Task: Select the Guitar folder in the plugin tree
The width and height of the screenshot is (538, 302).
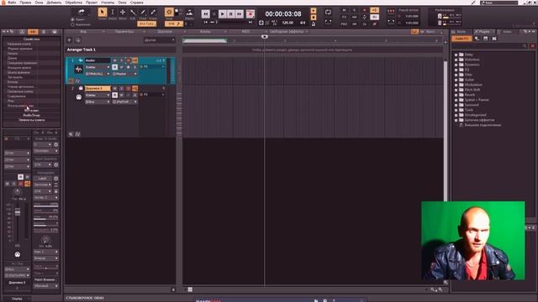Action: pos(469,80)
